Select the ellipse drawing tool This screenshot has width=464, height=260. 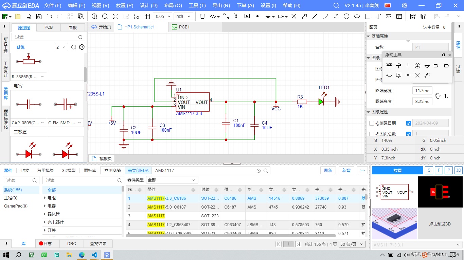(x=357, y=16)
